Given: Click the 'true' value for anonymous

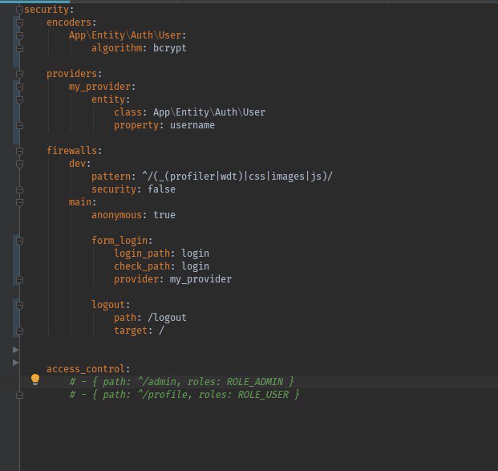Looking at the screenshot, I should [x=164, y=215].
